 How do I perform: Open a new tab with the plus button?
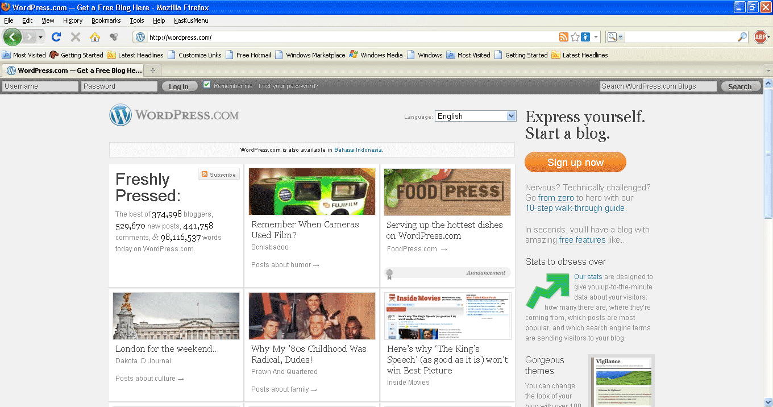[x=152, y=70]
